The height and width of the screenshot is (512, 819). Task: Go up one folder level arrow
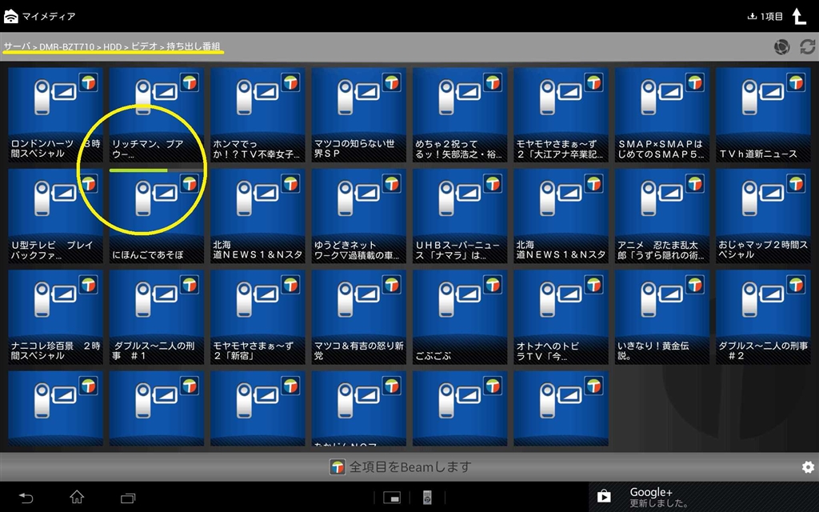point(799,16)
